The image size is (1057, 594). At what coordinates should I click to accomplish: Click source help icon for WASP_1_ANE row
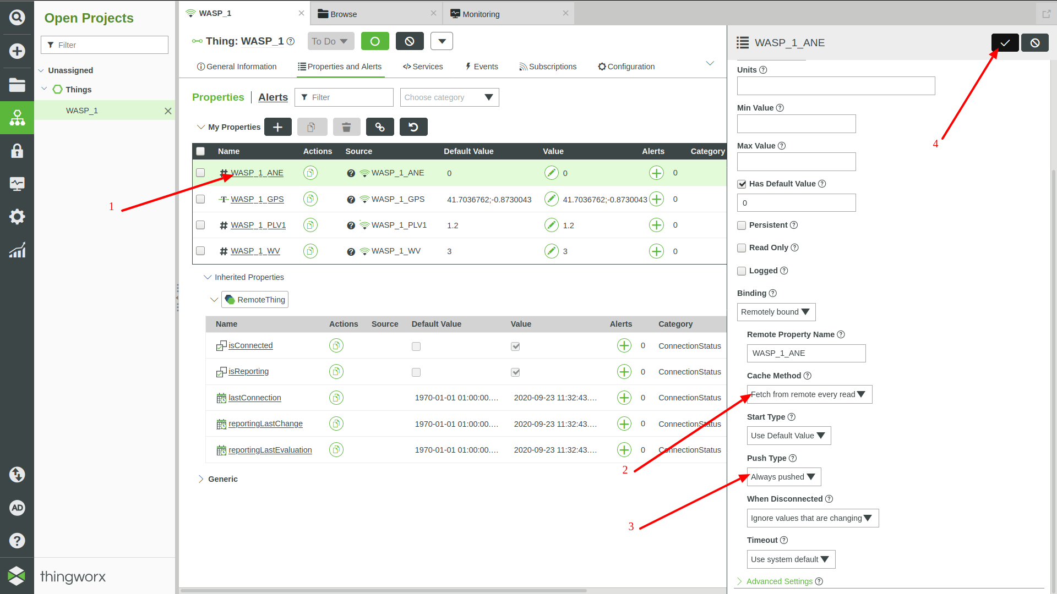351,173
